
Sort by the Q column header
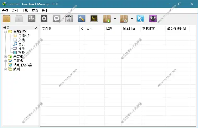click(x=82, y=29)
